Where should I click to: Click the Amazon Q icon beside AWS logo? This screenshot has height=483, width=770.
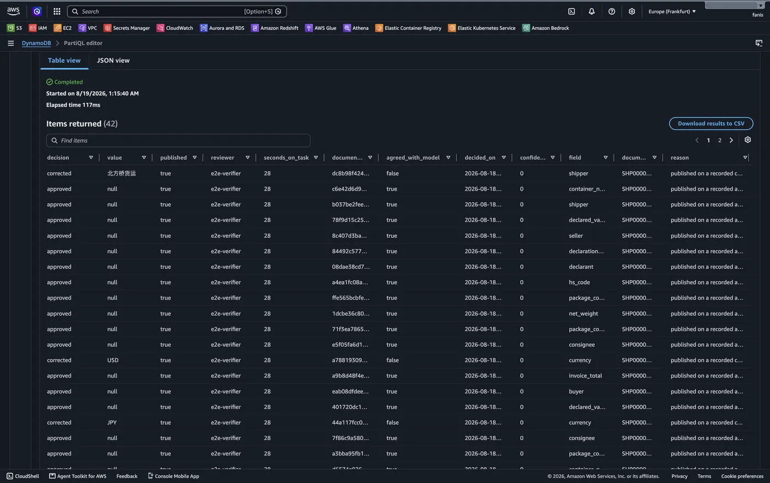(37, 11)
